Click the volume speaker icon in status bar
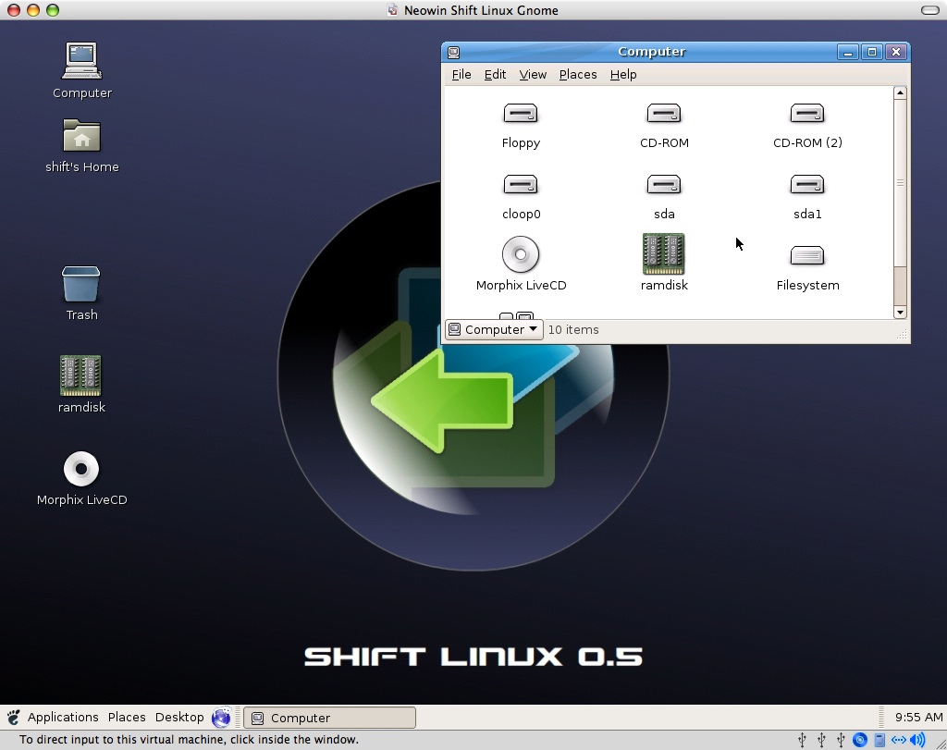 coord(917,740)
